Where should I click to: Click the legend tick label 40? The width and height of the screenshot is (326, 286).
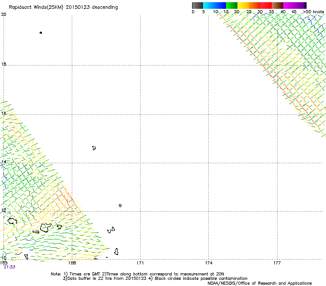tap(283, 12)
